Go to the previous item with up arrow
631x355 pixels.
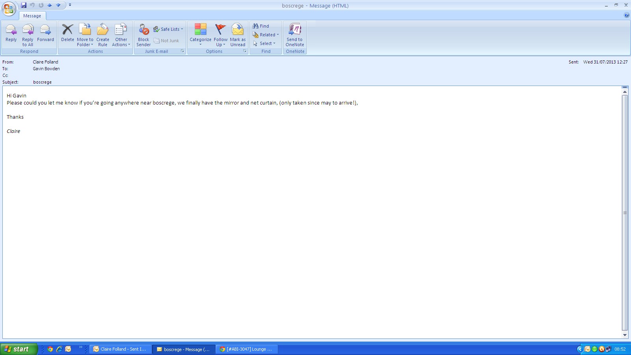tap(50, 5)
